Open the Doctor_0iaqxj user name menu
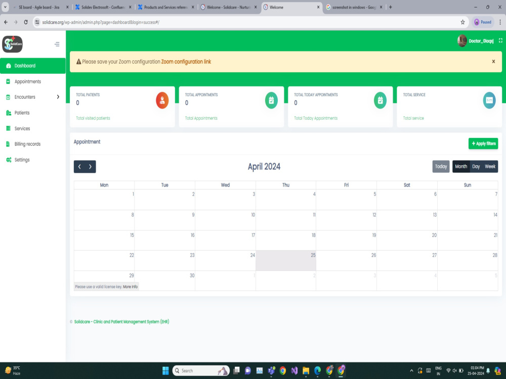This screenshot has width=506, height=379. [x=481, y=41]
